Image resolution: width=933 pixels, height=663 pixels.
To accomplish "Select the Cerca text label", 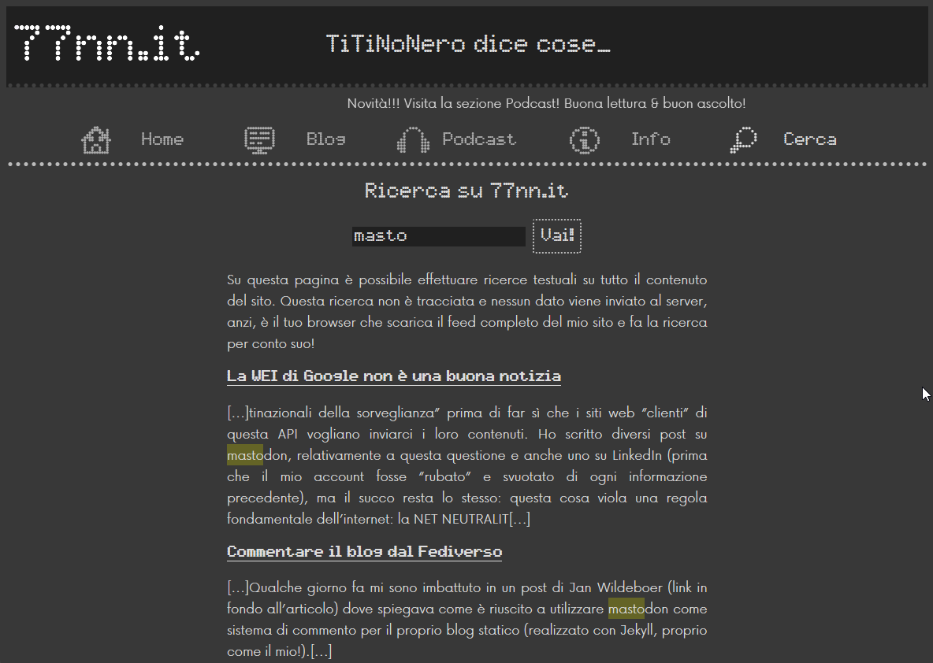I will (809, 139).
